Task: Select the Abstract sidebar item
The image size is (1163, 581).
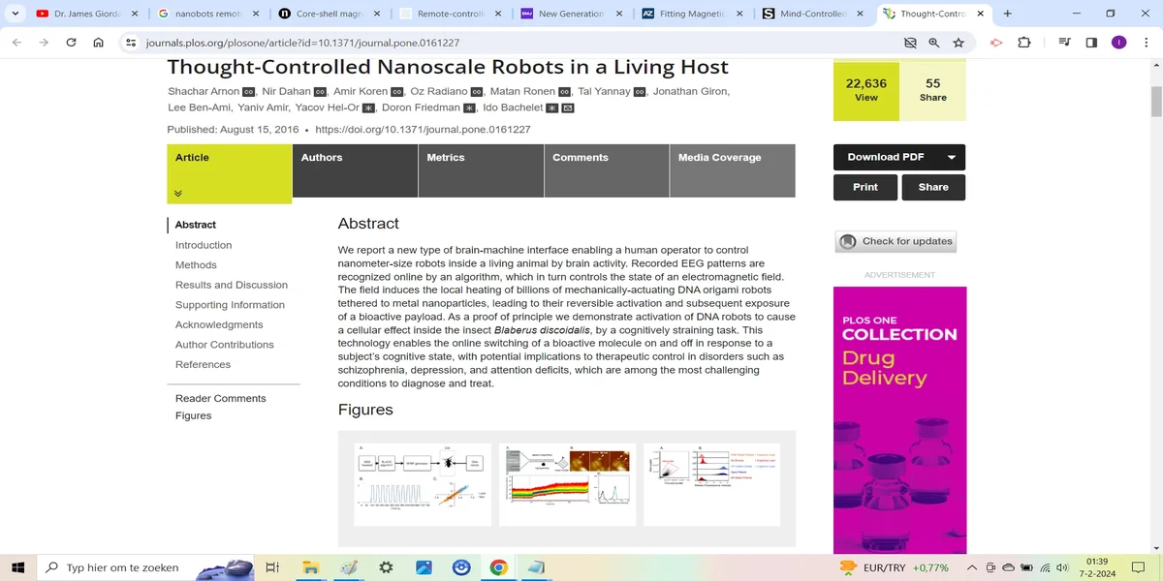Action: tap(196, 225)
